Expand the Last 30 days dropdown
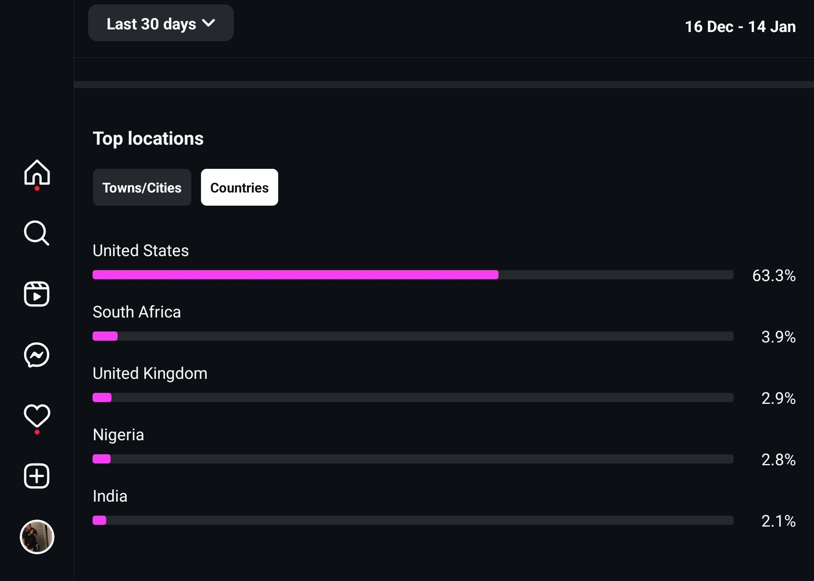This screenshot has width=814, height=581. tap(161, 23)
